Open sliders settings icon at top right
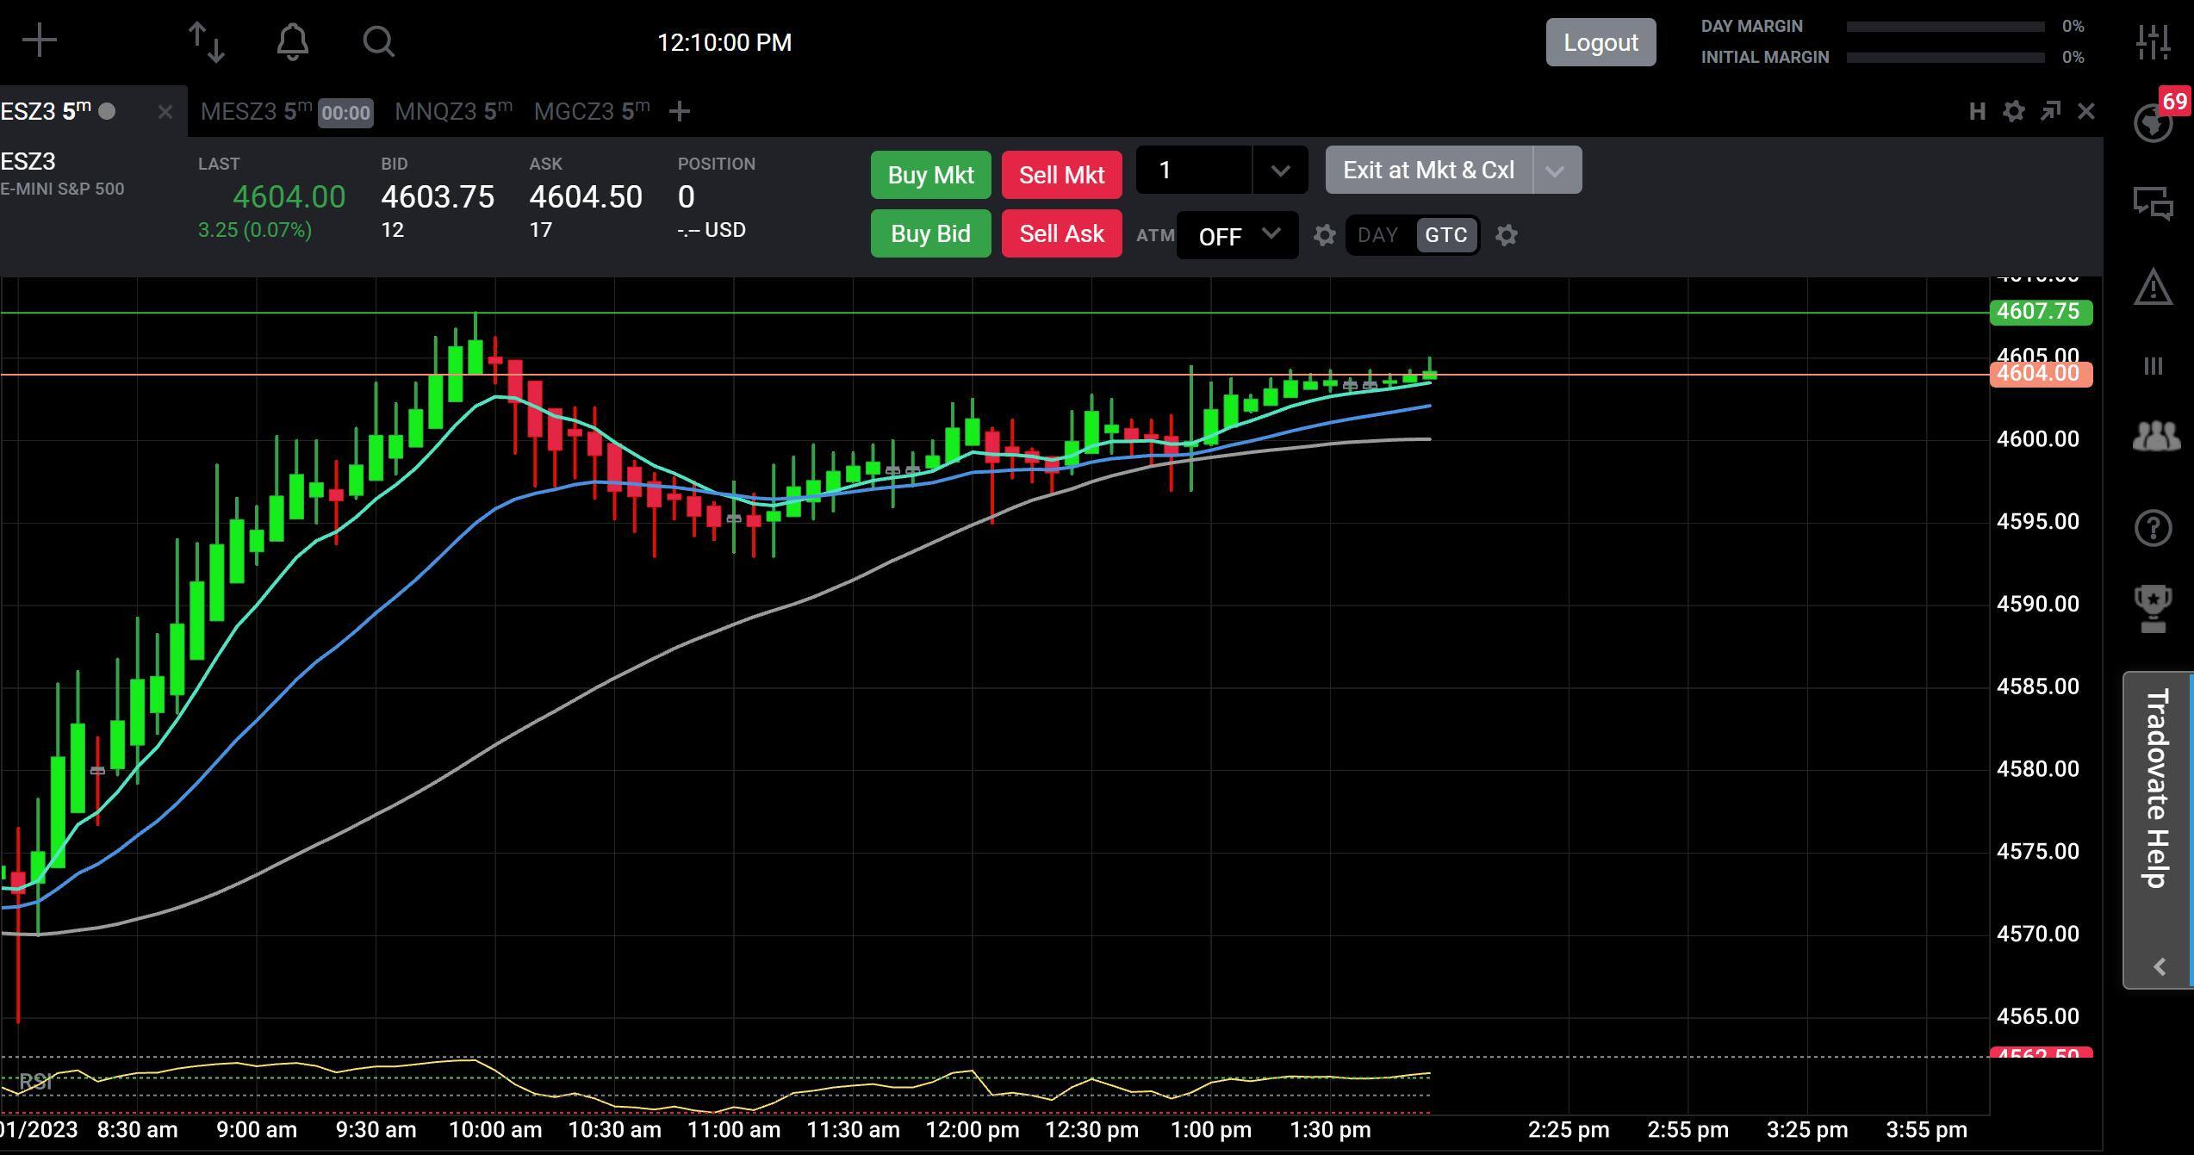Viewport: 2194px width, 1155px height. pos(2153,41)
